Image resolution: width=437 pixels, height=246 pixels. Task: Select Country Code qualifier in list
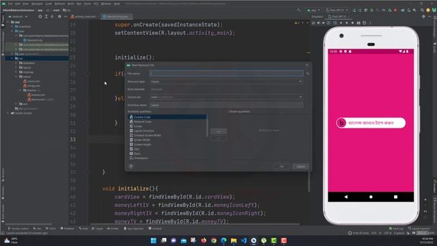(x=167, y=117)
